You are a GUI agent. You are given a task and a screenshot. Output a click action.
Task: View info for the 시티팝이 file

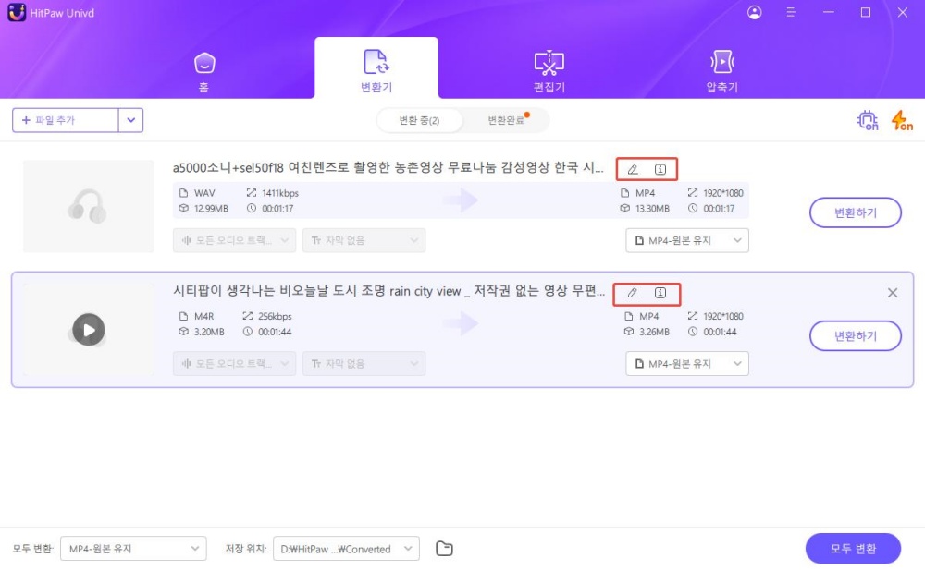(x=660, y=292)
